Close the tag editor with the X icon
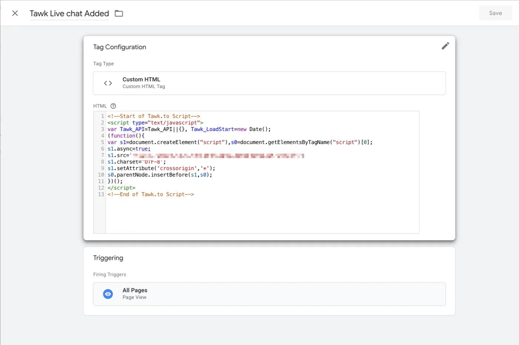 [x=15, y=13]
